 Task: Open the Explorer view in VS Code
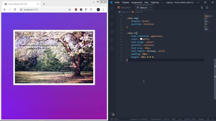click(x=112, y=8)
